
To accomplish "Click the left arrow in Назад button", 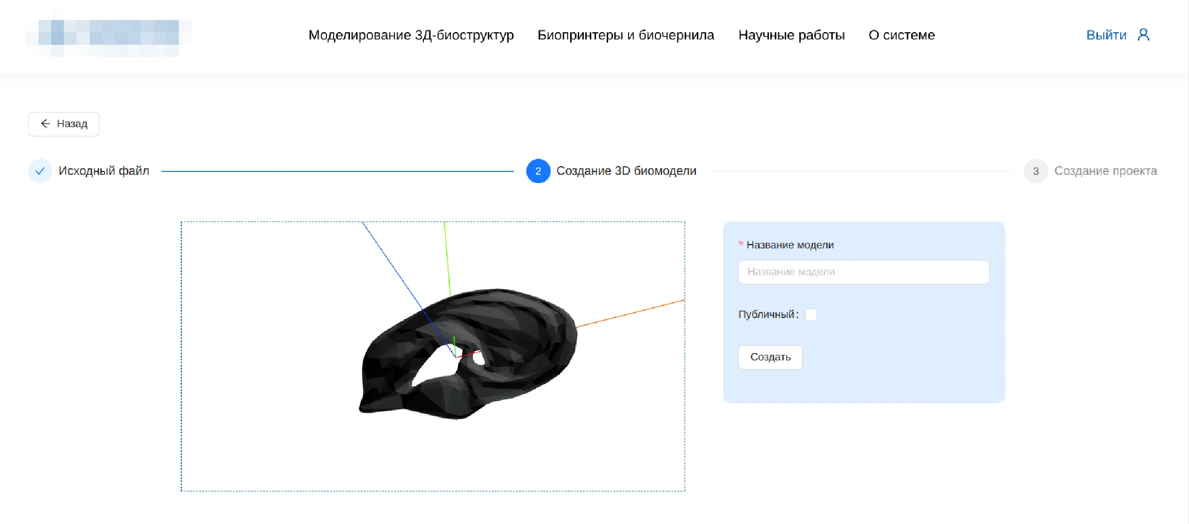I will click(x=46, y=124).
